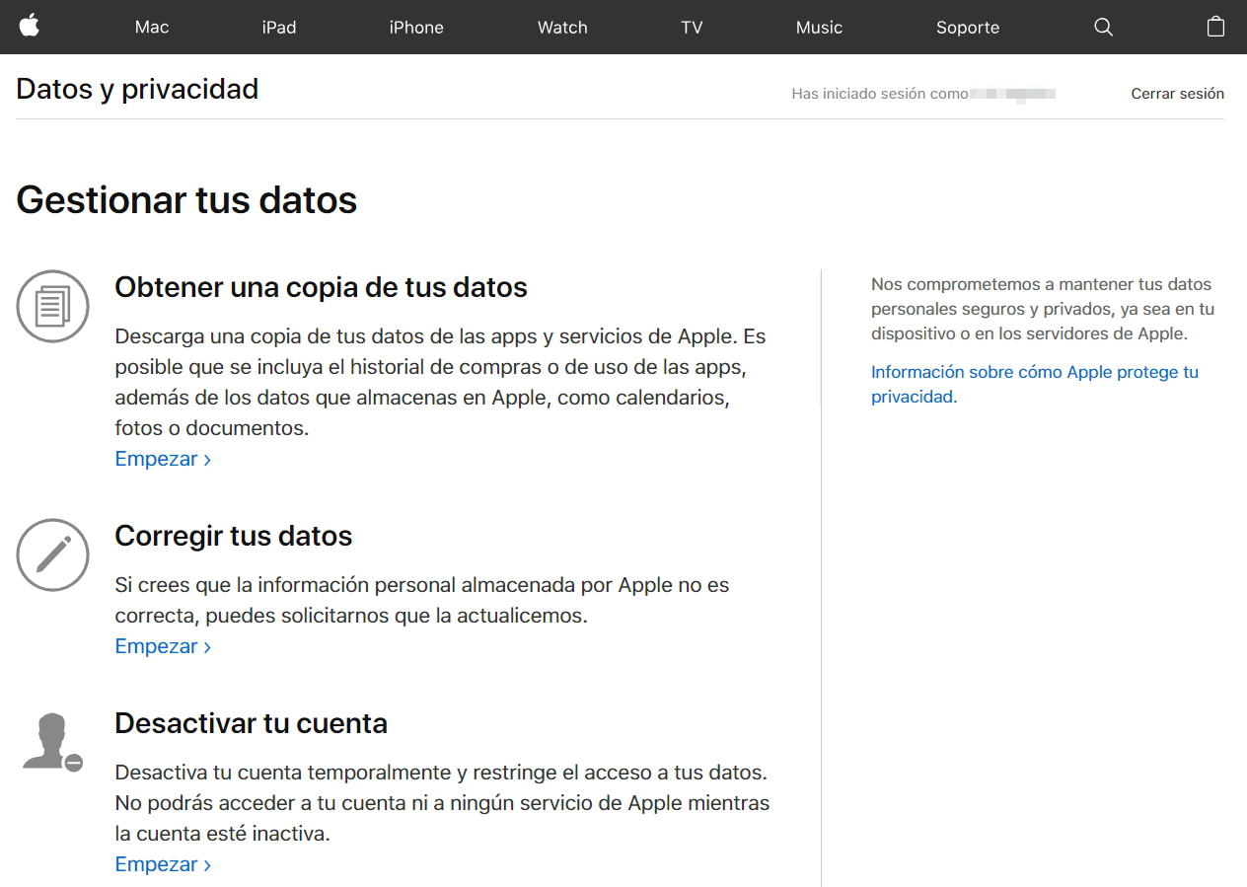Click the Apple logo in the navigation bar
Image resolution: width=1247 pixels, height=887 pixels.
click(x=30, y=26)
